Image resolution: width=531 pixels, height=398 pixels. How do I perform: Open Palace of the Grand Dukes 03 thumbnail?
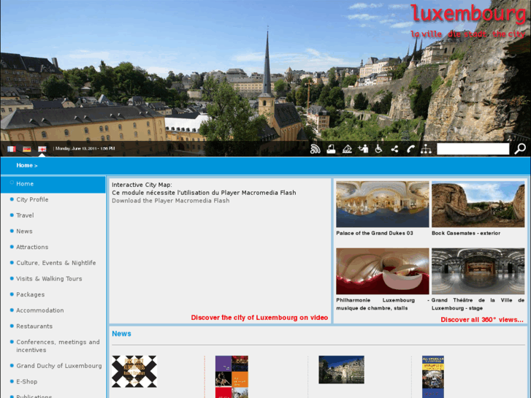(382, 204)
